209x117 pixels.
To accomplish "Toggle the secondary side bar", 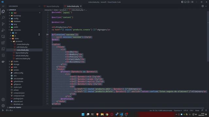I will point(188,2).
